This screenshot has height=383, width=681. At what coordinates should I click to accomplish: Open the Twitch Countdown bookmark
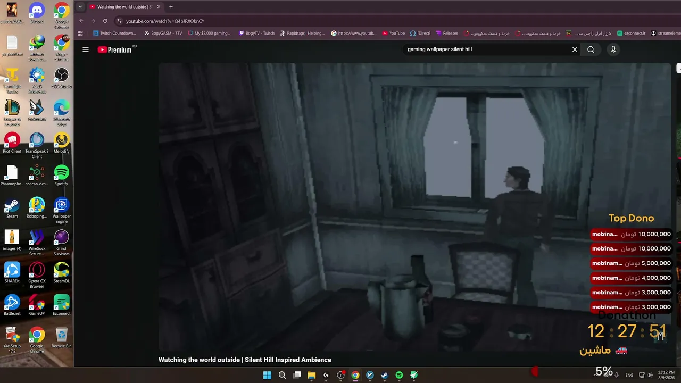[x=114, y=33]
